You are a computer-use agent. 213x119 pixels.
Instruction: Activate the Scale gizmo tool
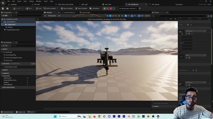tap(115, 16)
